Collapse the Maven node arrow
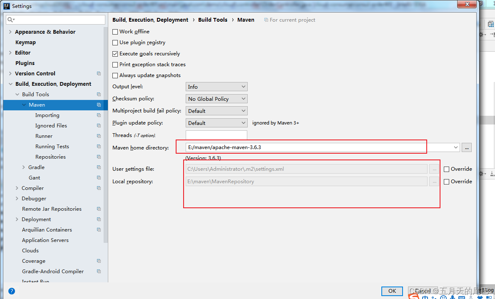This screenshot has width=495, height=299. 24,105
